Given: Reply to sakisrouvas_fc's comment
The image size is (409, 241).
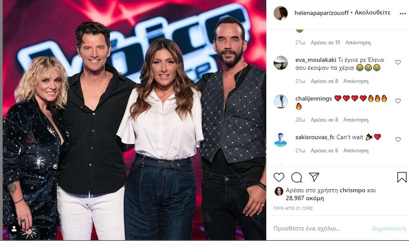Looking at the screenshot, I should (356, 150).
